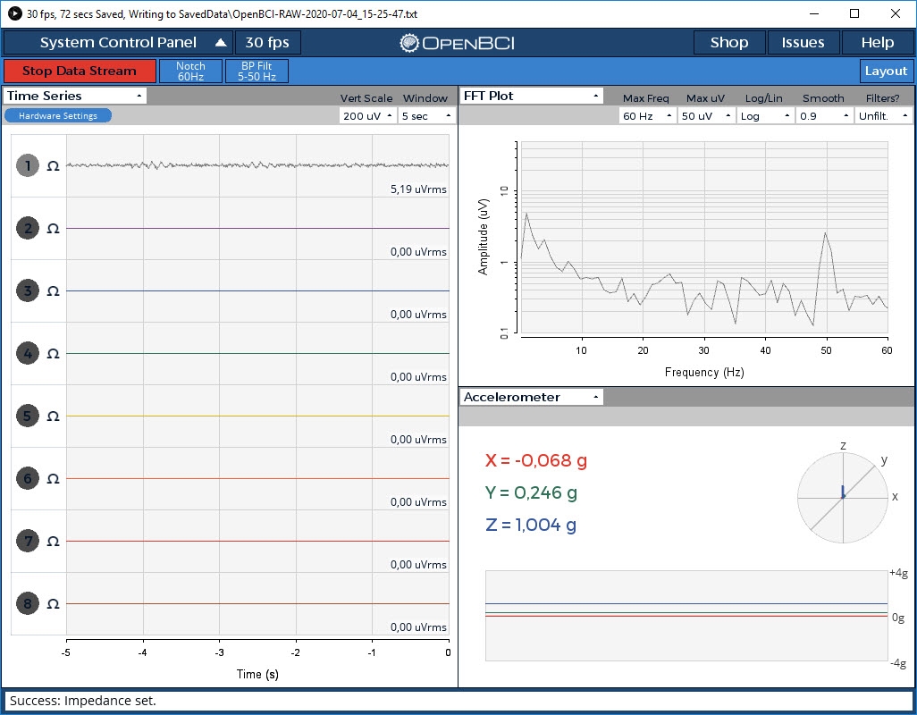The height and width of the screenshot is (715, 917).
Task: Click the channel 6 impedance ohm icon
Action: tap(53, 479)
